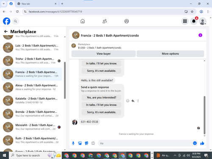Reply to the message using arrow icon
Screen dimensions: 212x159
(x=133, y=101)
